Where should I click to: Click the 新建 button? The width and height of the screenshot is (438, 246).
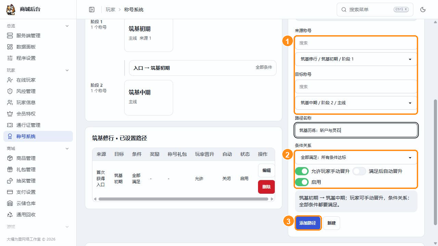point(332,223)
